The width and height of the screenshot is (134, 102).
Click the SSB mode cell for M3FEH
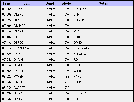67,76
